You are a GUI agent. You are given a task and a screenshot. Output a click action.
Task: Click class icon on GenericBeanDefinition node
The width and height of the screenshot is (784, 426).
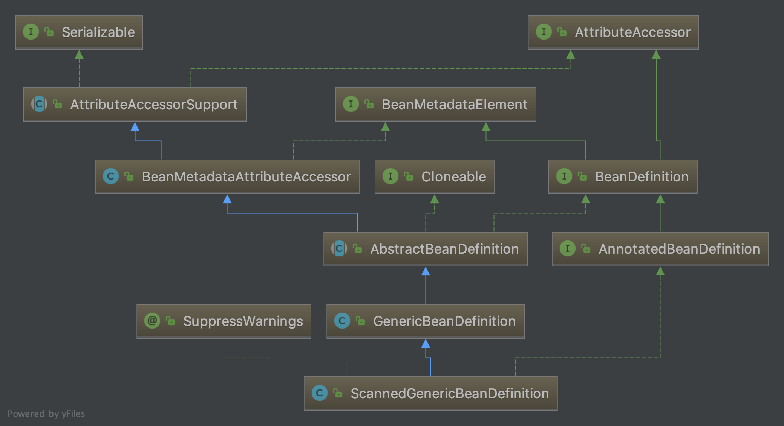pyautogui.click(x=342, y=321)
